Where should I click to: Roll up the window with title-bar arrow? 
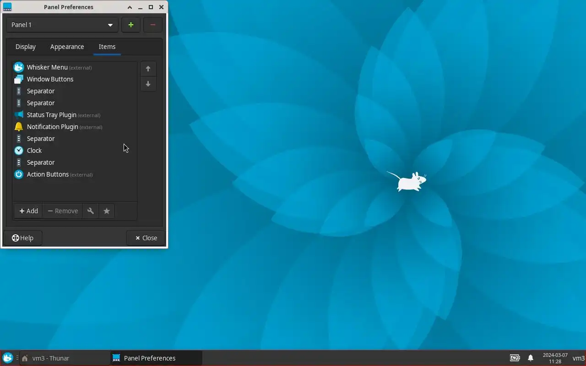130,7
